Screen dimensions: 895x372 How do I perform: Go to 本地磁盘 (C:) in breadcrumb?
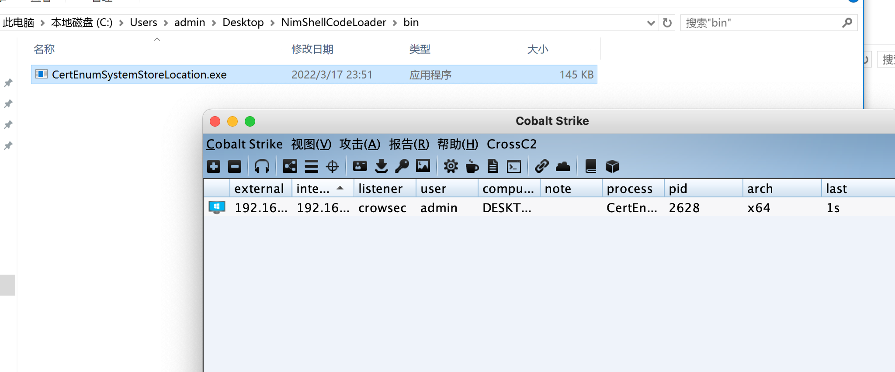click(x=82, y=23)
